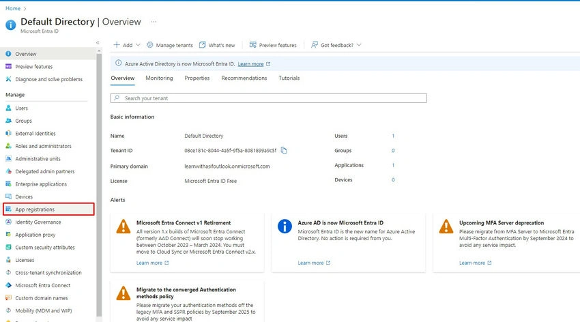580x322 pixels.
Task: Switch to the Recommendations tab
Action: tap(244, 78)
